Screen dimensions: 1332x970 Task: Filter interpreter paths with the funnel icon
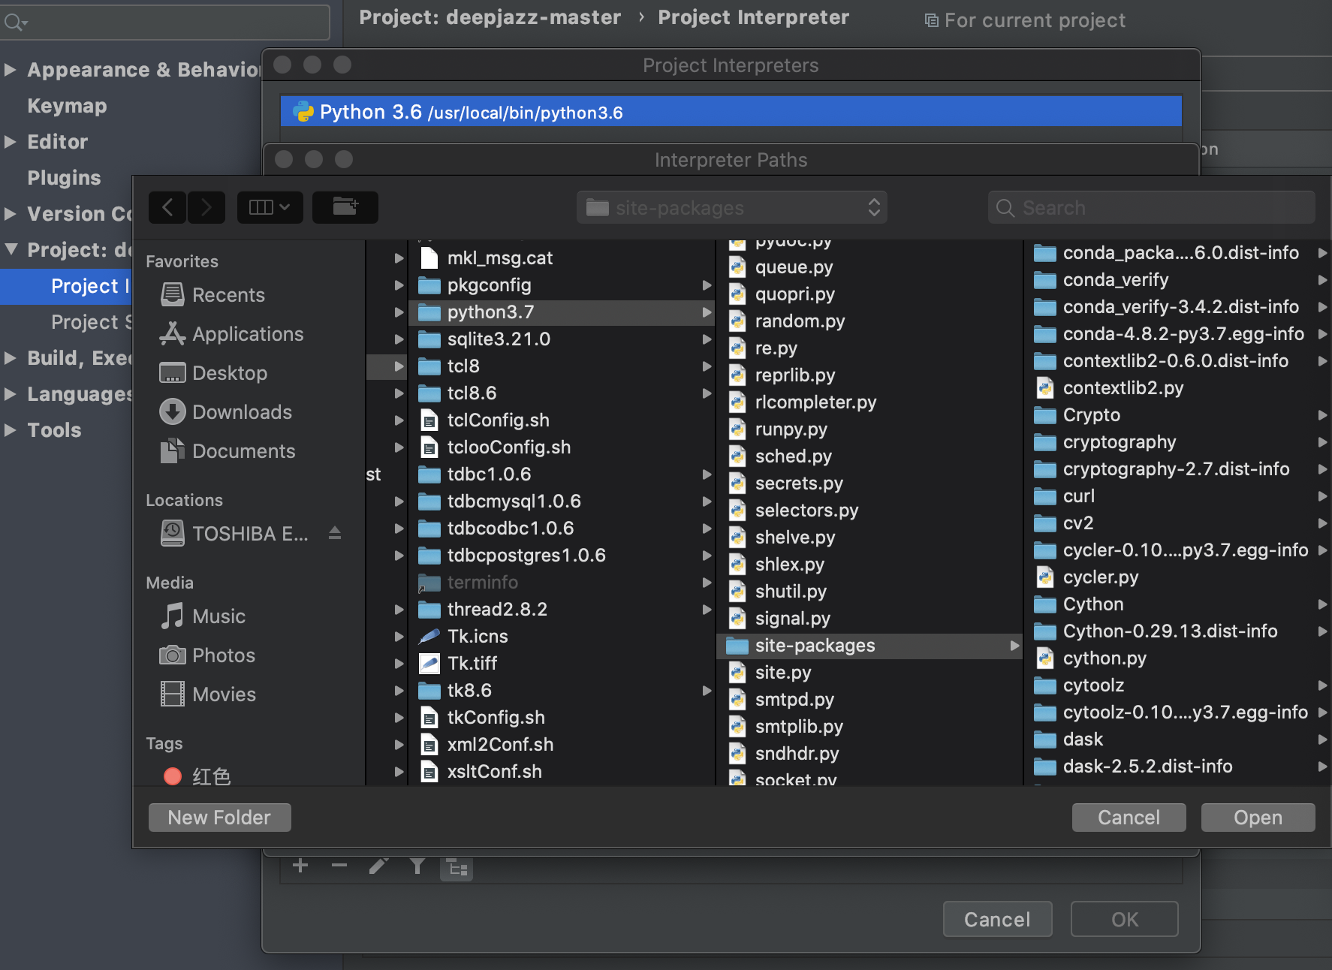(417, 866)
